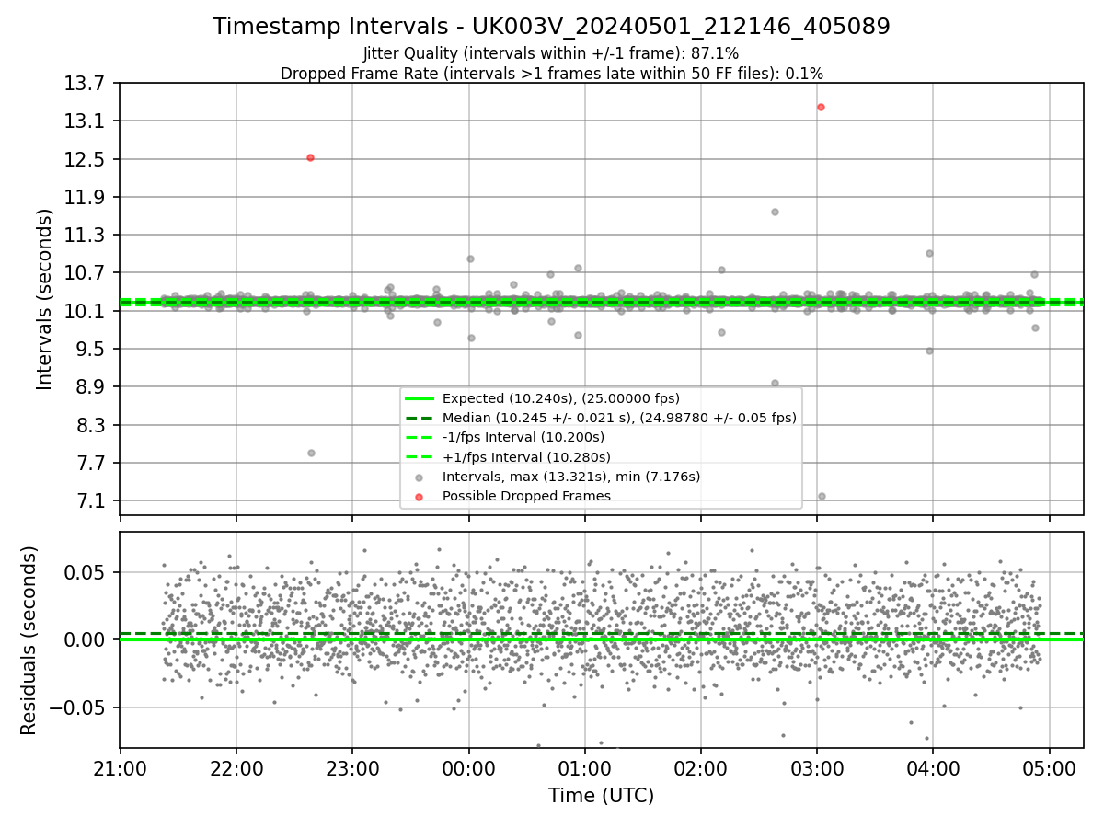Click the legend entry 'Intervals, max (13.321s), min (7.176s)'
The image size is (1104, 828).
pyautogui.click(x=571, y=477)
